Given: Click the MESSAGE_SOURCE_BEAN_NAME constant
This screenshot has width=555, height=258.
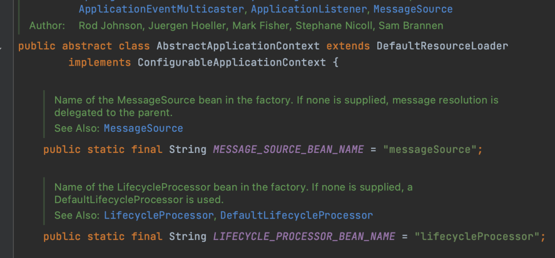Looking at the screenshot, I should (x=288, y=149).
